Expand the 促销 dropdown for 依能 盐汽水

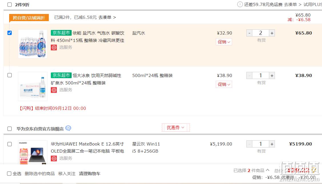[224, 42]
